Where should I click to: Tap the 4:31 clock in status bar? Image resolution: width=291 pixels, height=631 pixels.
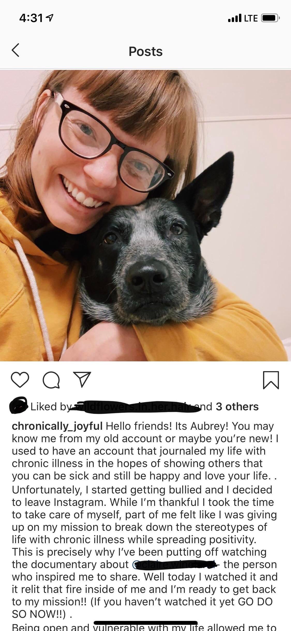point(31,18)
